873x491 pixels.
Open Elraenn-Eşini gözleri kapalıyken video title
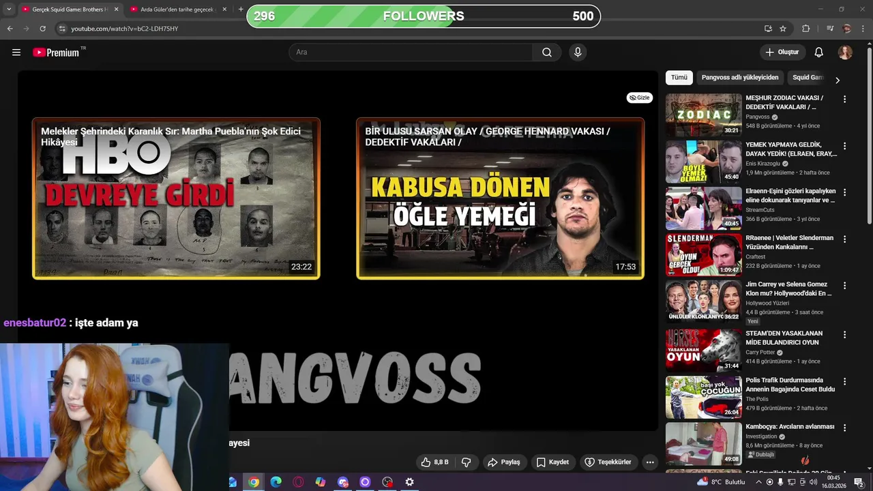tap(790, 196)
